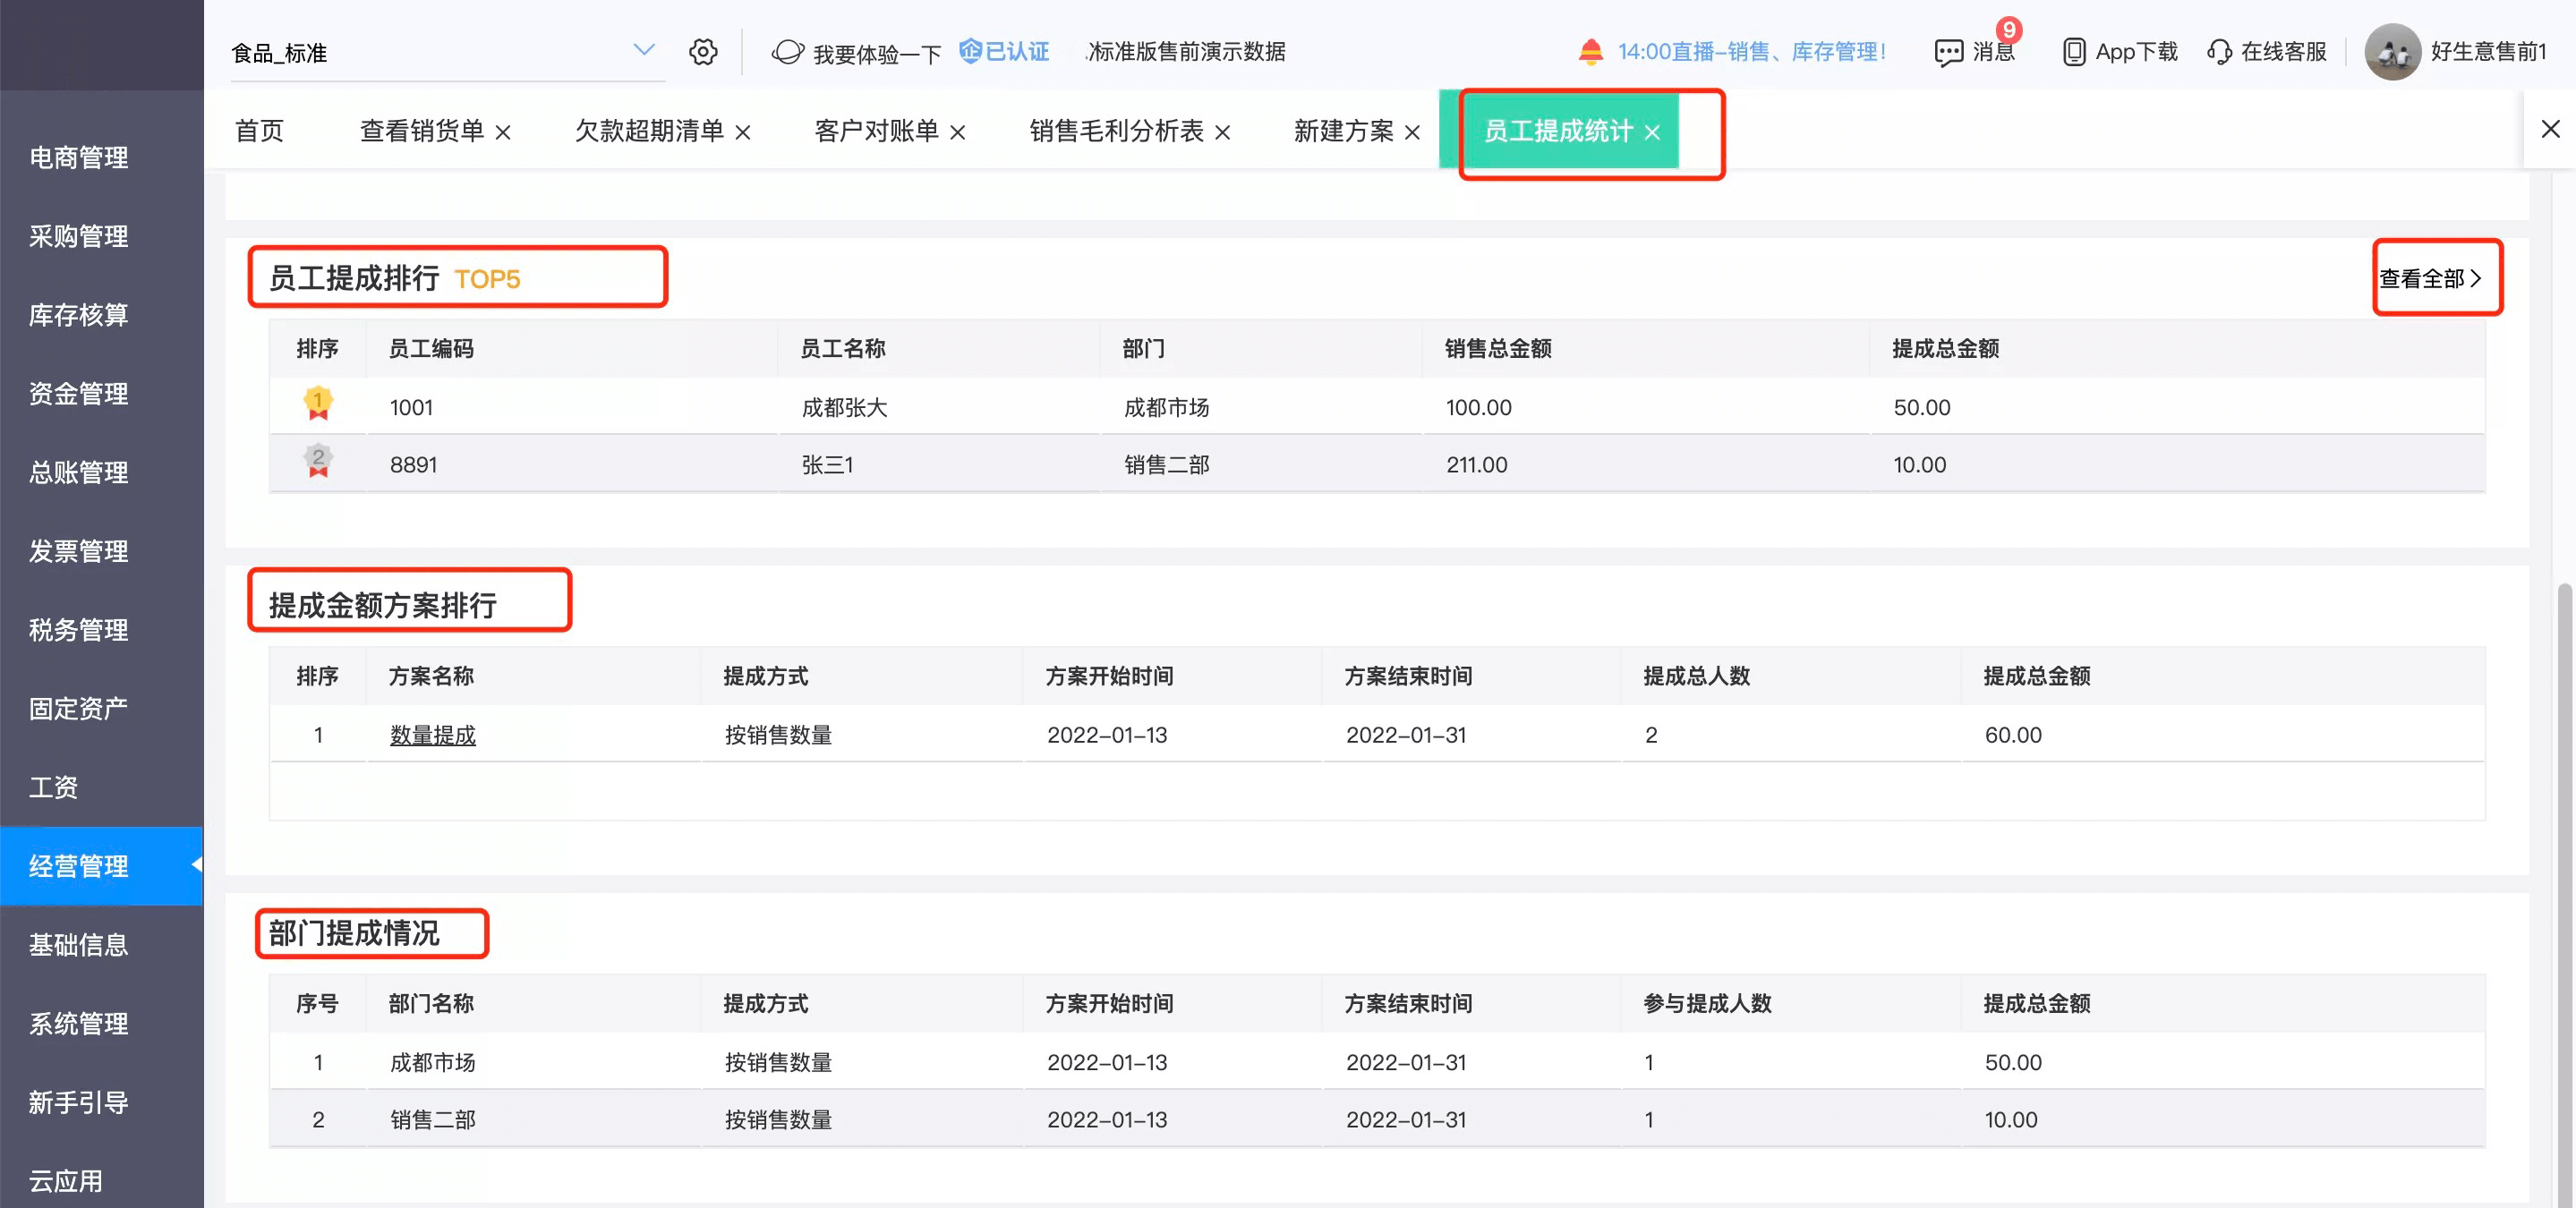Screen dimensions: 2576x1208
Task: Switch to the 查看销货单 tab
Action: point(421,131)
